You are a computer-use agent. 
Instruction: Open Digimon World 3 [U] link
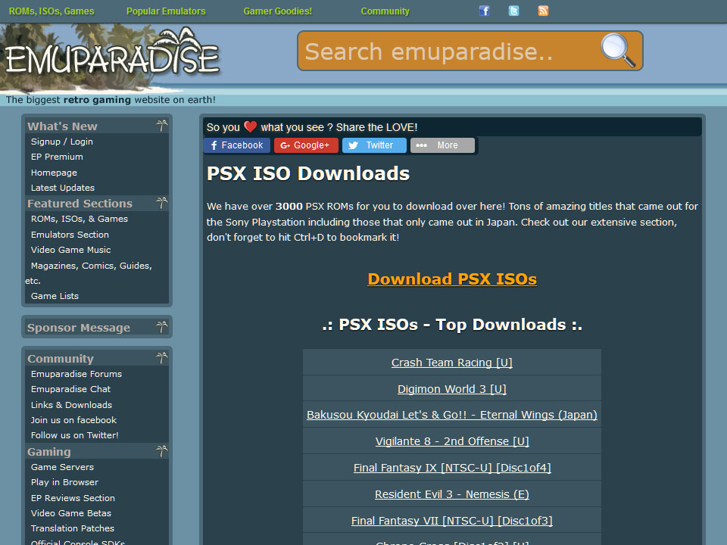452,389
